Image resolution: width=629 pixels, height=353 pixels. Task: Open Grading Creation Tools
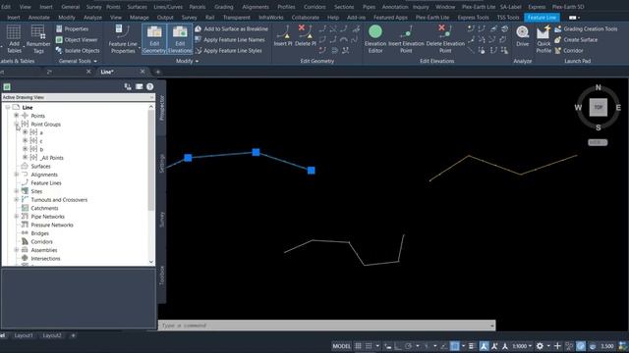point(586,28)
